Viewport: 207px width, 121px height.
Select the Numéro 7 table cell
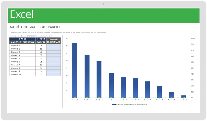tap(22, 65)
